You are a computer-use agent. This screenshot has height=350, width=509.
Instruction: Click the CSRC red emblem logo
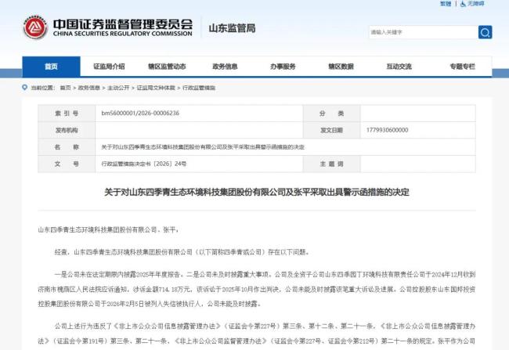tap(35, 27)
